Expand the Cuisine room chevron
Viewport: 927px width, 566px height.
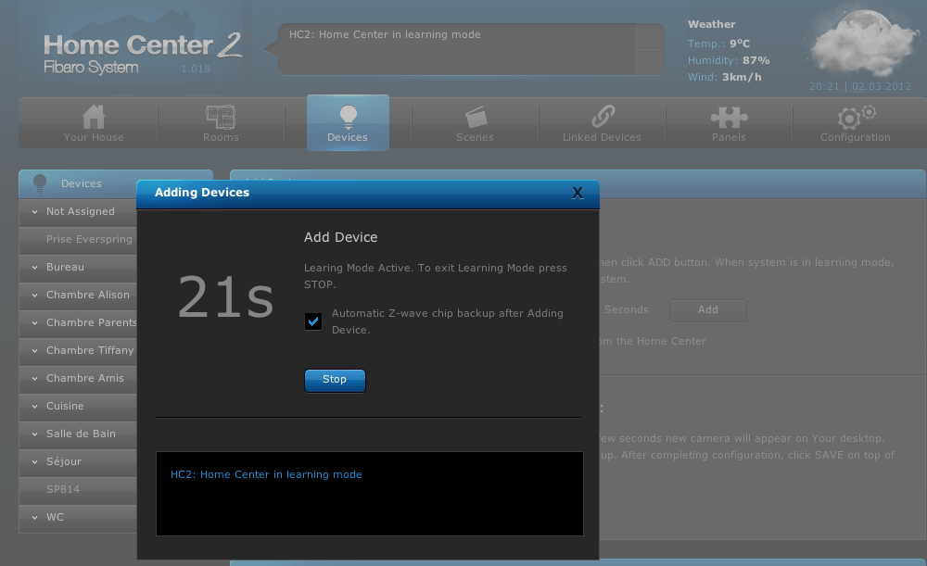tap(35, 406)
